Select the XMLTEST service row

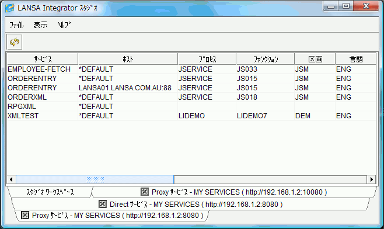191,115
